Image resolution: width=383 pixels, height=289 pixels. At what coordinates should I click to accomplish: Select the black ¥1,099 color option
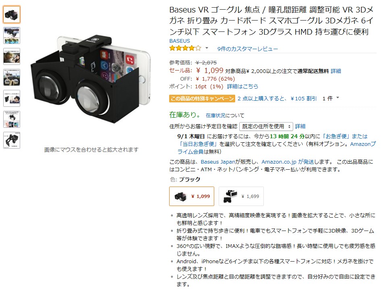192,196
